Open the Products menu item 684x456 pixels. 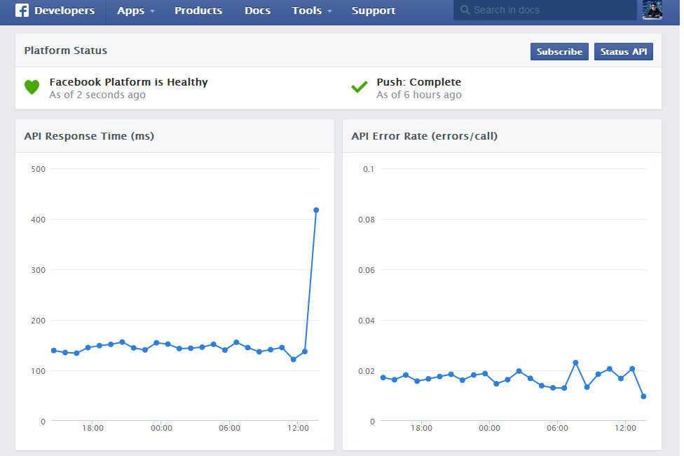[x=198, y=11]
